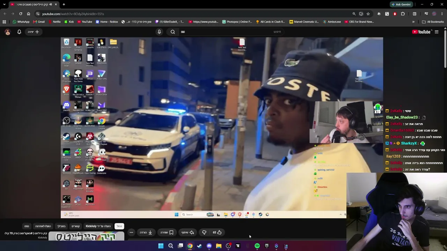Open the Photopea bookmark
This screenshot has width=447, height=251.
(x=239, y=22)
